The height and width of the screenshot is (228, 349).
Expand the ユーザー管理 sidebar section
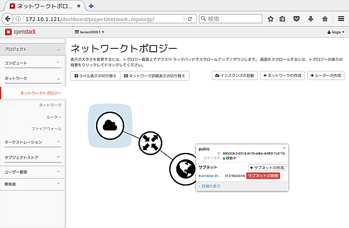click(x=33, y=172)
